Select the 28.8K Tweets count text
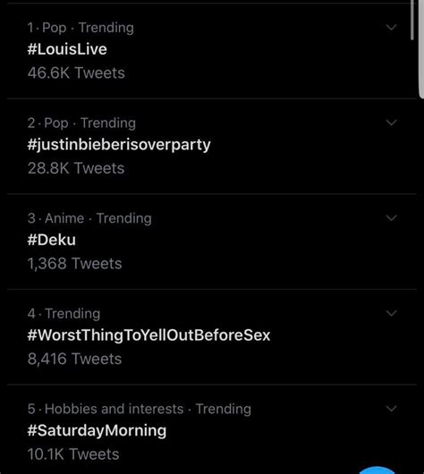This screenshot has height=474, width=424. 76,168
